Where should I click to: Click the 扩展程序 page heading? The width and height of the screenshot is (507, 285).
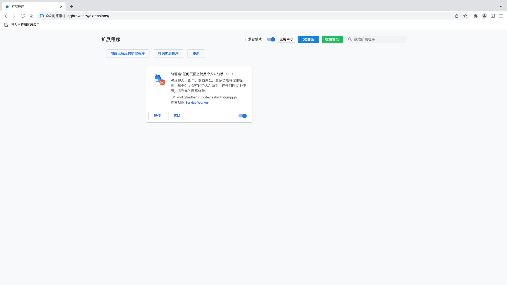click(111, 40)
